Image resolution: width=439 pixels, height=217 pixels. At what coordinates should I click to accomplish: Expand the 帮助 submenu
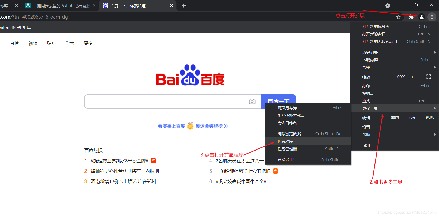(x=394, y=134)
